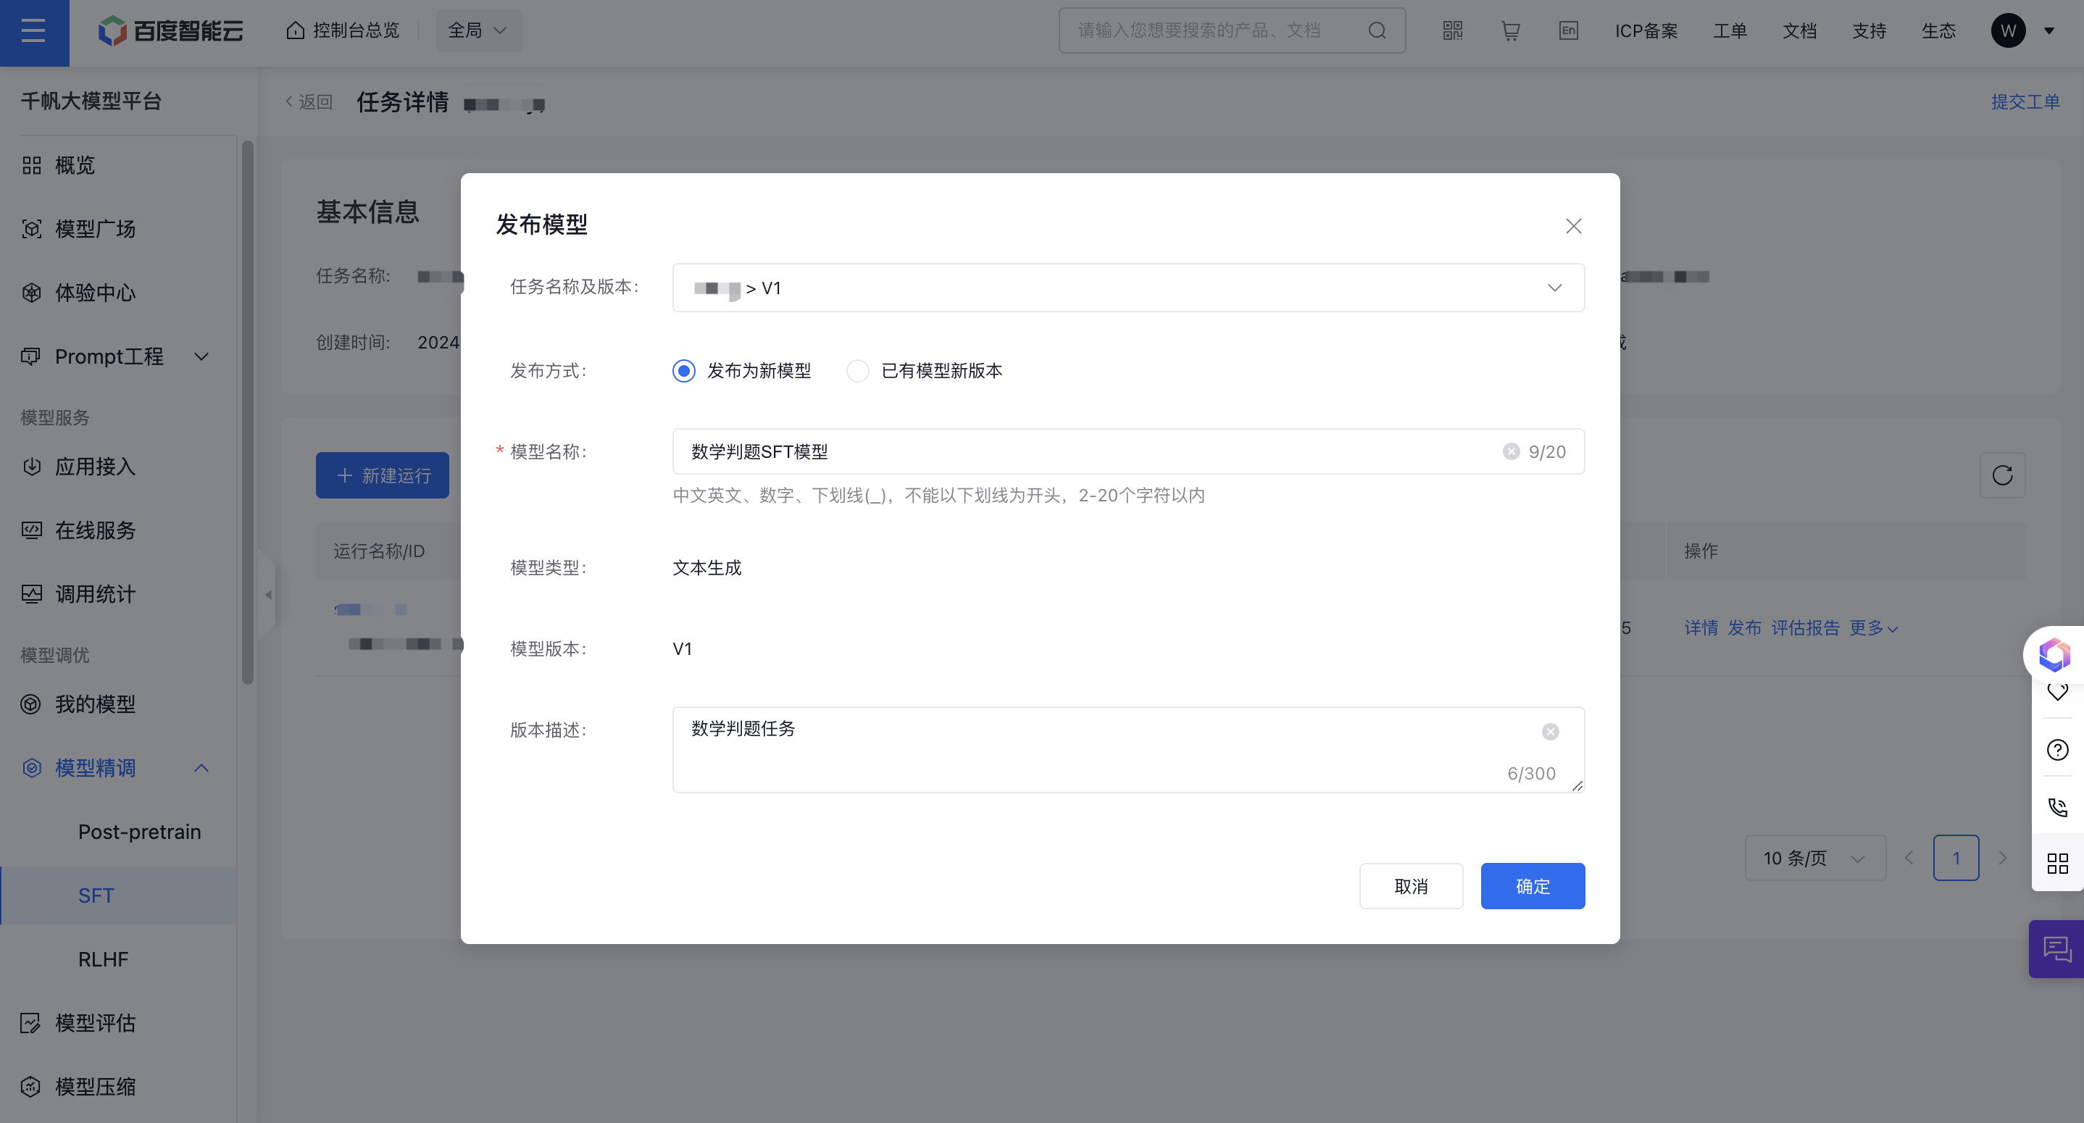Screen dimensions: 2084x1123
Task: Open 工单 in the top bar
Action: 1730,30
